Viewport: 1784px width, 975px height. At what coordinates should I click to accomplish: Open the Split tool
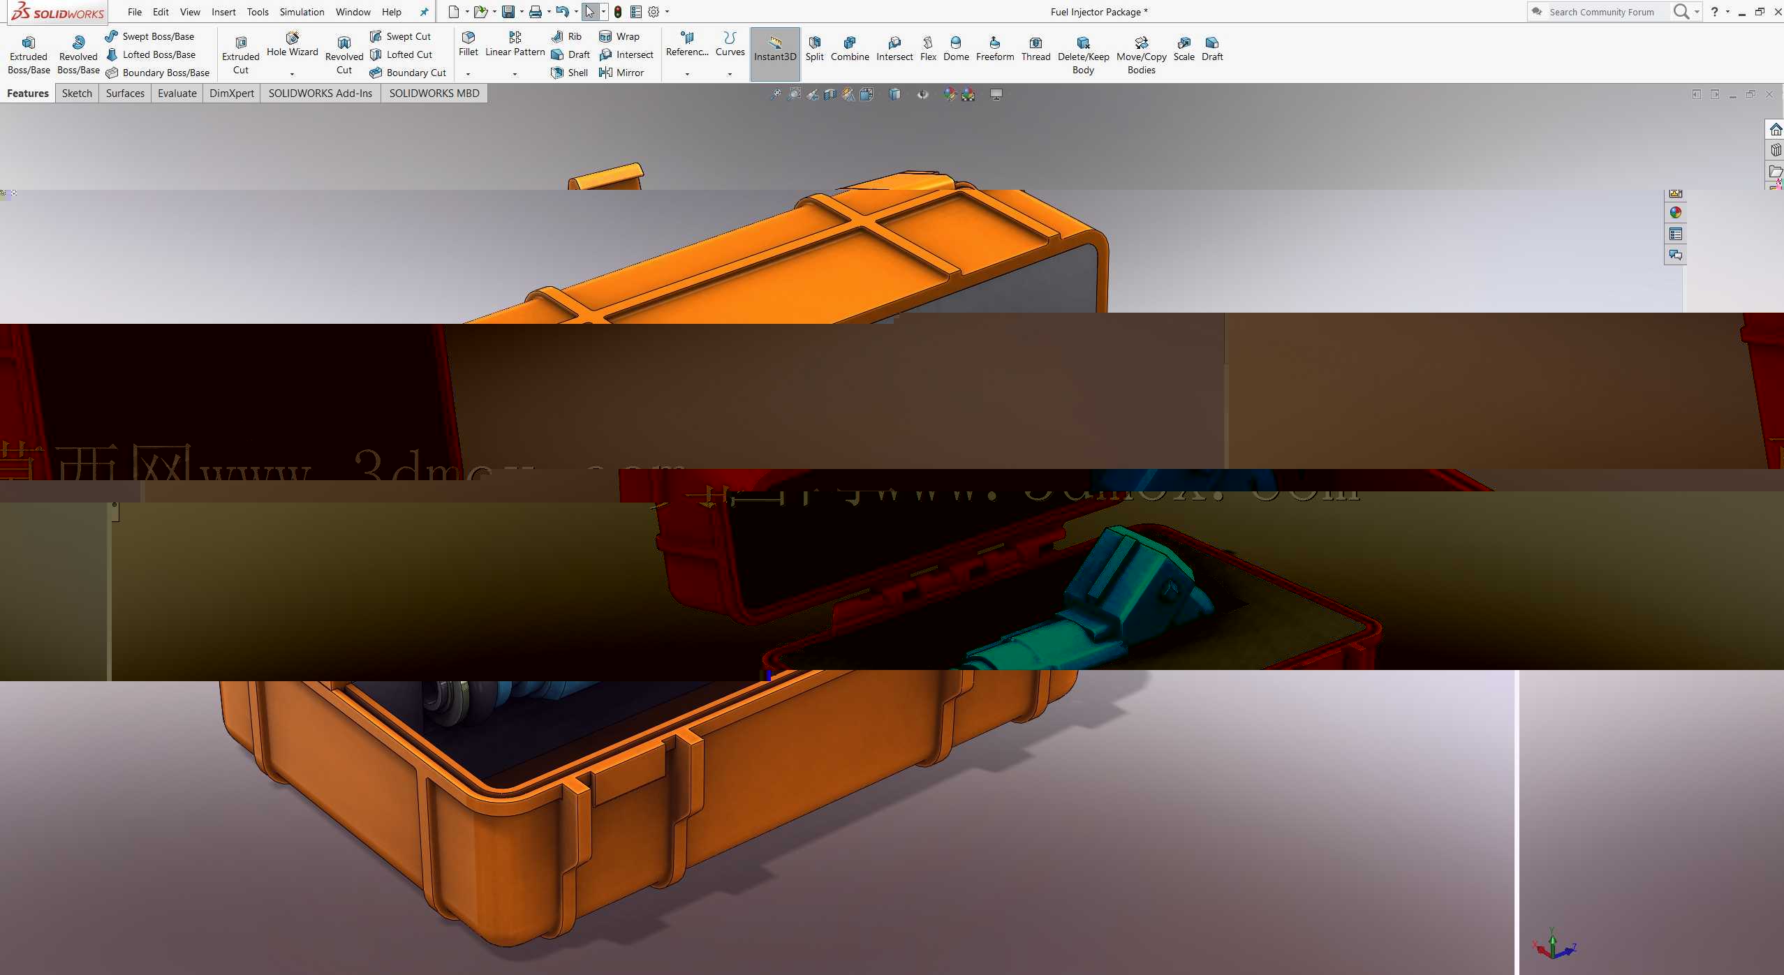tap(814, 49)
